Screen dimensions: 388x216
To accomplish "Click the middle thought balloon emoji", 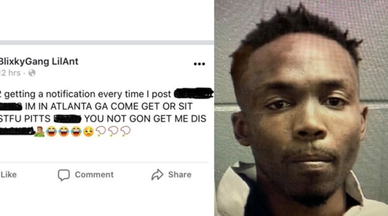I will 113,132.
